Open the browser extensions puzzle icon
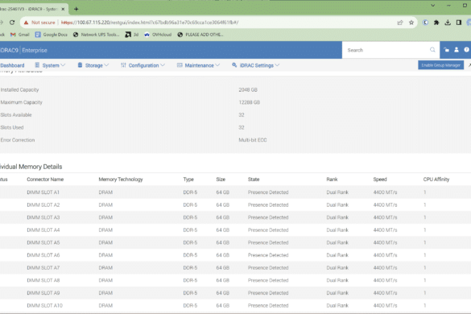The width and height of the screenshot is (471, 314). point(436,23)
